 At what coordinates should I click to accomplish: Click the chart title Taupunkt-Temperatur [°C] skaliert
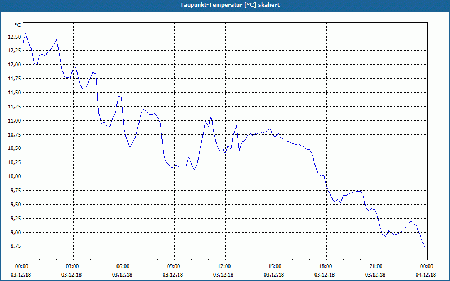click(230, 5)
